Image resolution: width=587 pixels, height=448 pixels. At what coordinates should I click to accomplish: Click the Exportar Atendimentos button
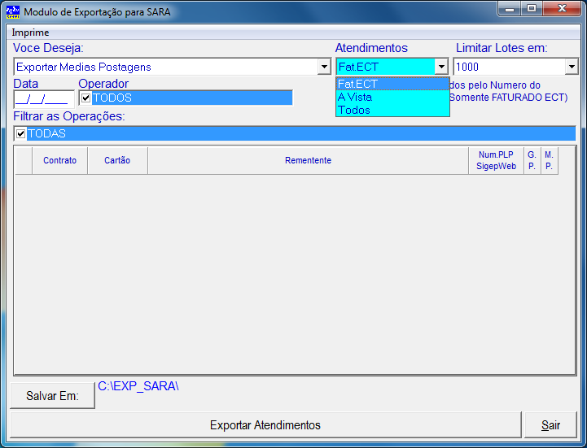click(265, 425)
